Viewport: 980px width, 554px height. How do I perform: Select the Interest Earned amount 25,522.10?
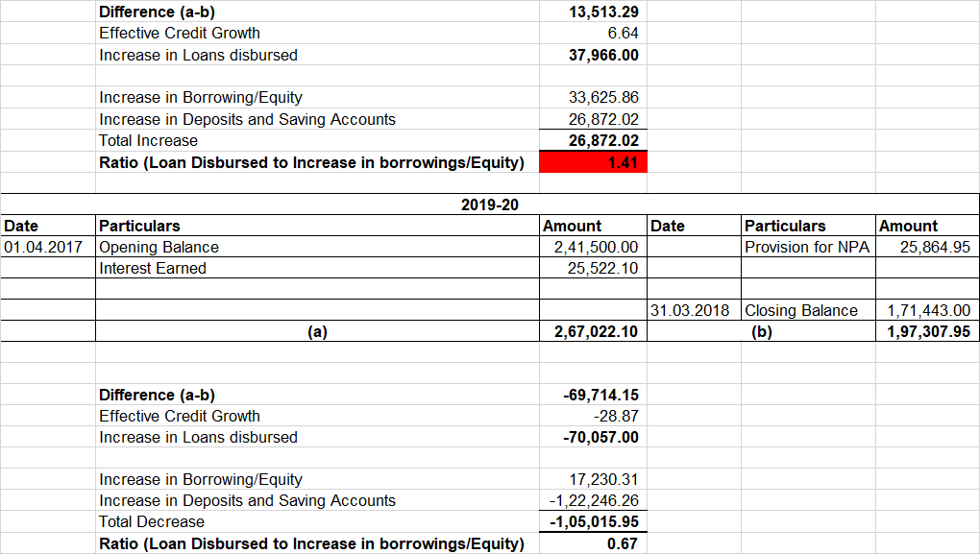click(x=593, y=268)
